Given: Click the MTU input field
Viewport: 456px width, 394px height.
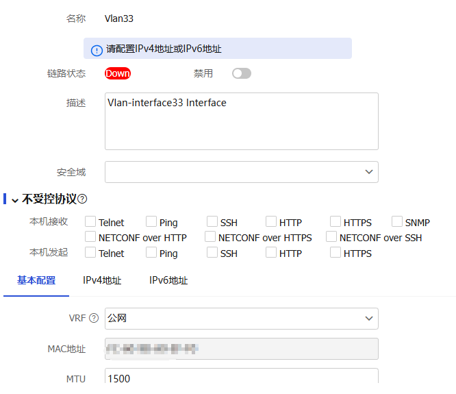Looking at the screenshot, I should coord(241,378).
